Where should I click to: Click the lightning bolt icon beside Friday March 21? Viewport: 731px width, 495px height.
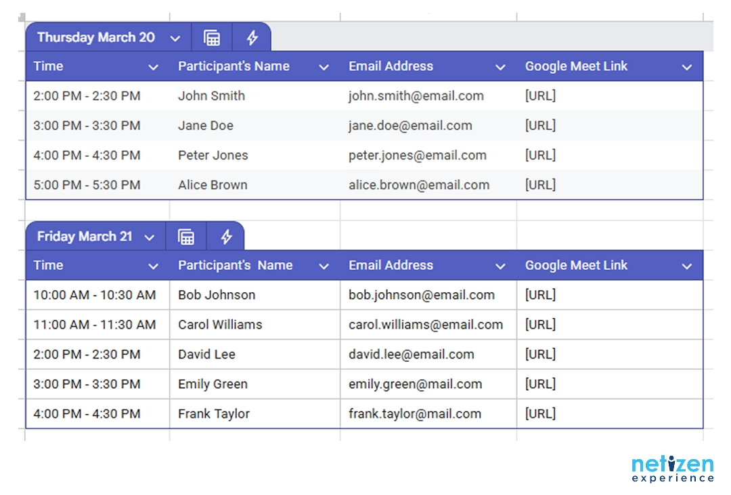(226, 236)
